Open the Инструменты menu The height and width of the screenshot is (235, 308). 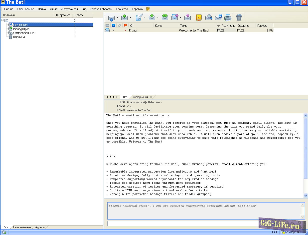[x=69, y=9]
